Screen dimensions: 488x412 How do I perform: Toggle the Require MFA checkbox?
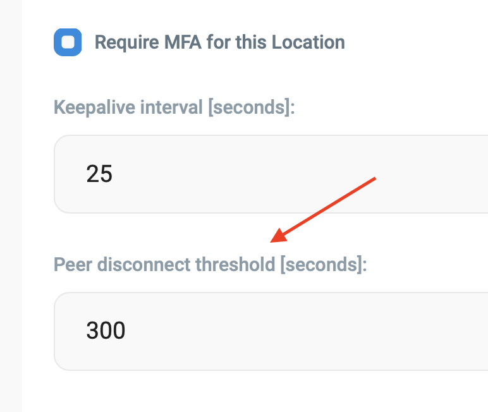coord(68,42)
